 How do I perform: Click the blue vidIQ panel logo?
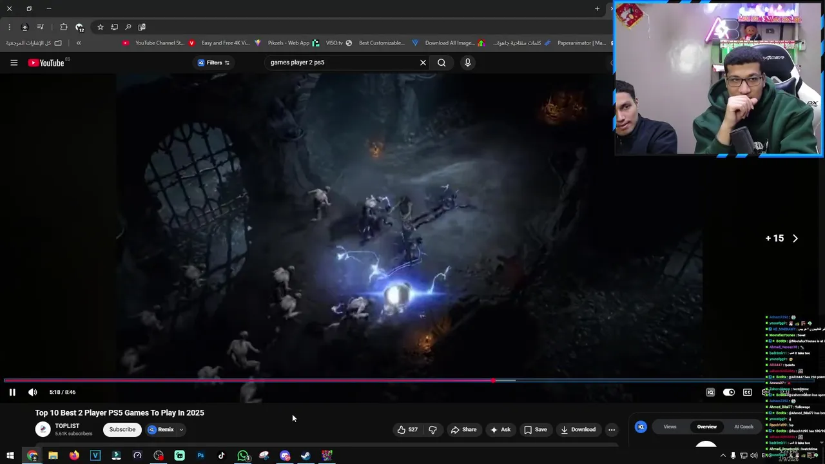[641, 427]
